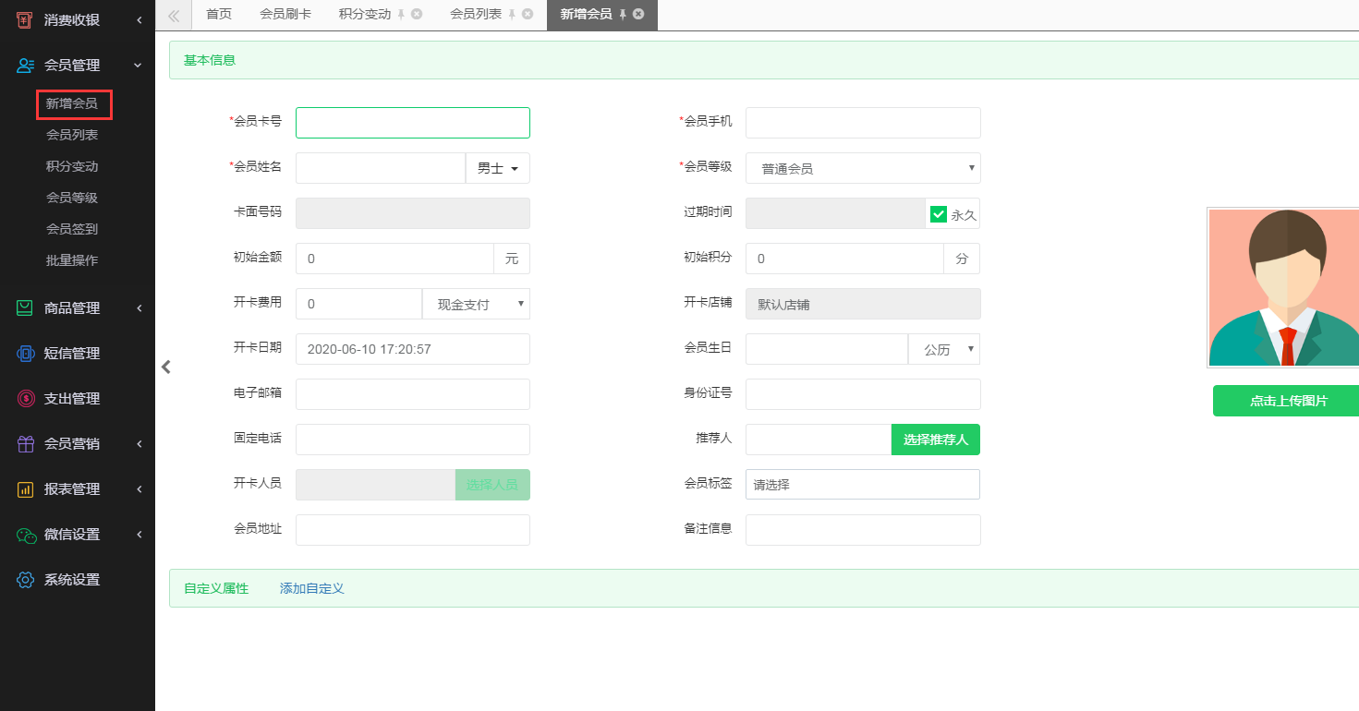Image resolution: width=1359 pixels, height=711 pixels.
Task: Click the 商品管理 goods icon
Action: pos(25,308)
